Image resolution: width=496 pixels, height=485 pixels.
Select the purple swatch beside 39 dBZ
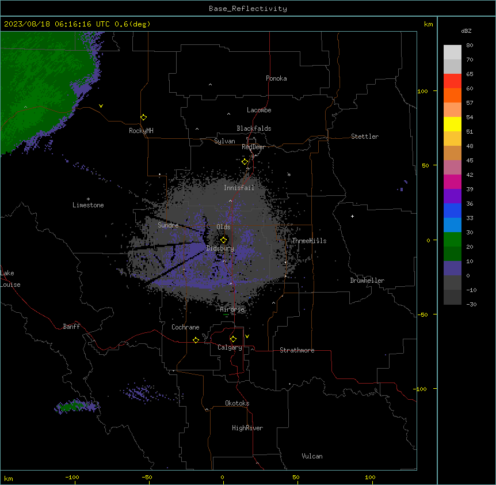pyautogui.click(x=452, y=196)
